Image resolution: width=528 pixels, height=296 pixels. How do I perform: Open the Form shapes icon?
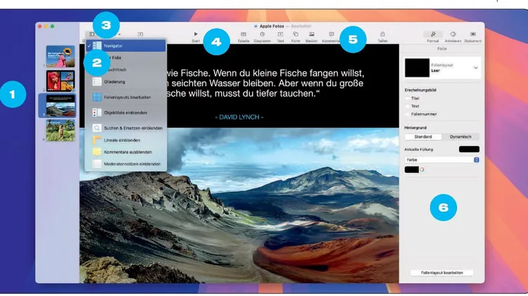coord(295,34)
